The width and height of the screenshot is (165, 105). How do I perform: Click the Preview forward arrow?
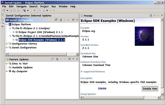(x=158, y=15)
